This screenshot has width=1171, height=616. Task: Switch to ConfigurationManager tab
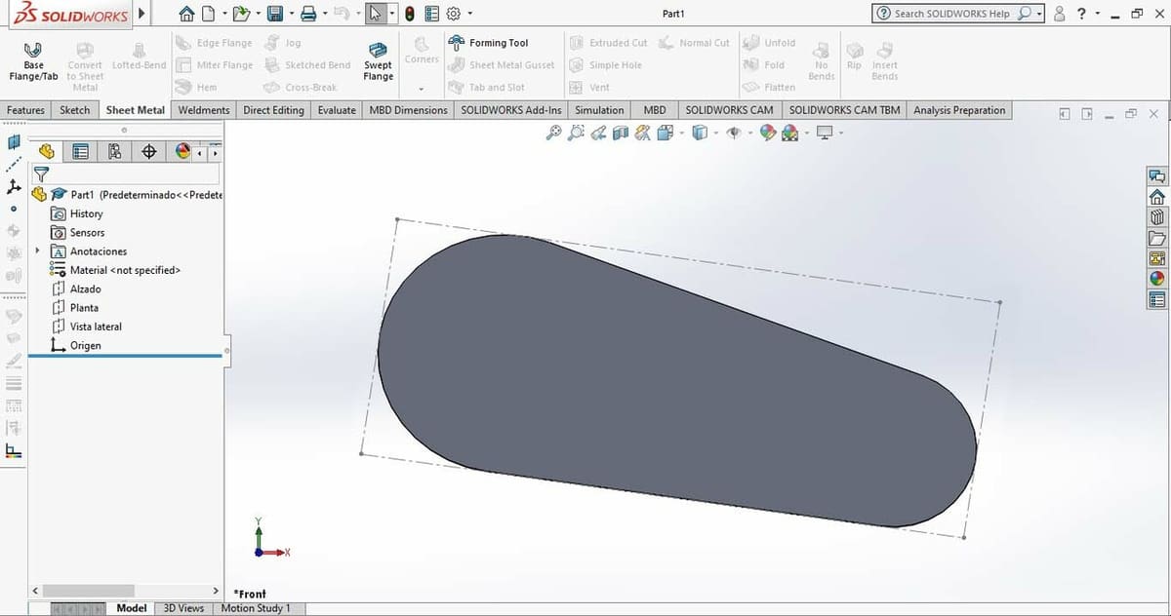pyautogui.click(x=115, y=151)
